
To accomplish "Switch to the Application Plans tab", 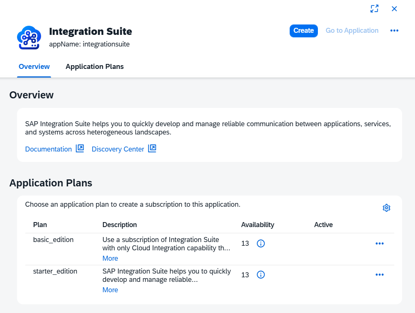I will tap(95, 67).
